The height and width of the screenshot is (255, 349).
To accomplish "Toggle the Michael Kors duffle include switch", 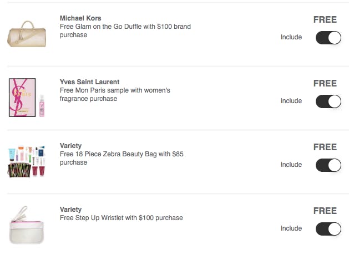I will (328, 38).
